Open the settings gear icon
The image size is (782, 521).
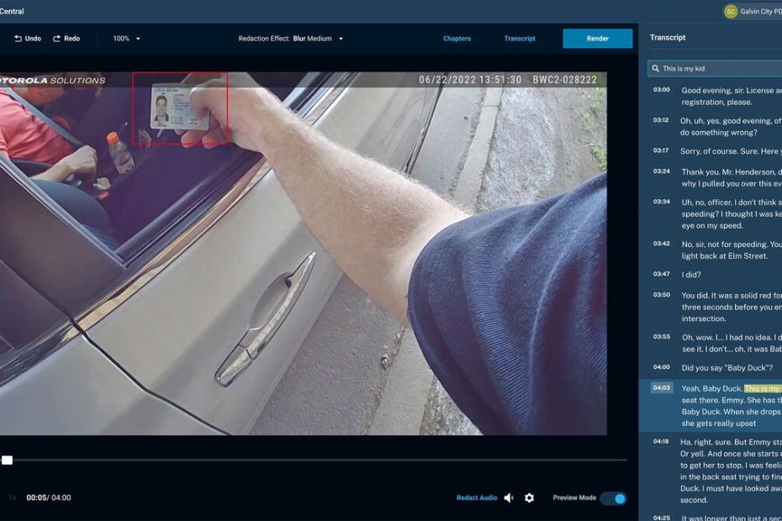529,497
